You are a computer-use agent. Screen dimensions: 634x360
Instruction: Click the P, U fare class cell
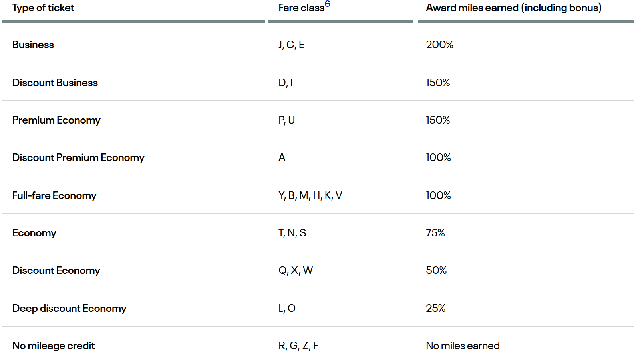(x=286, y=120)
